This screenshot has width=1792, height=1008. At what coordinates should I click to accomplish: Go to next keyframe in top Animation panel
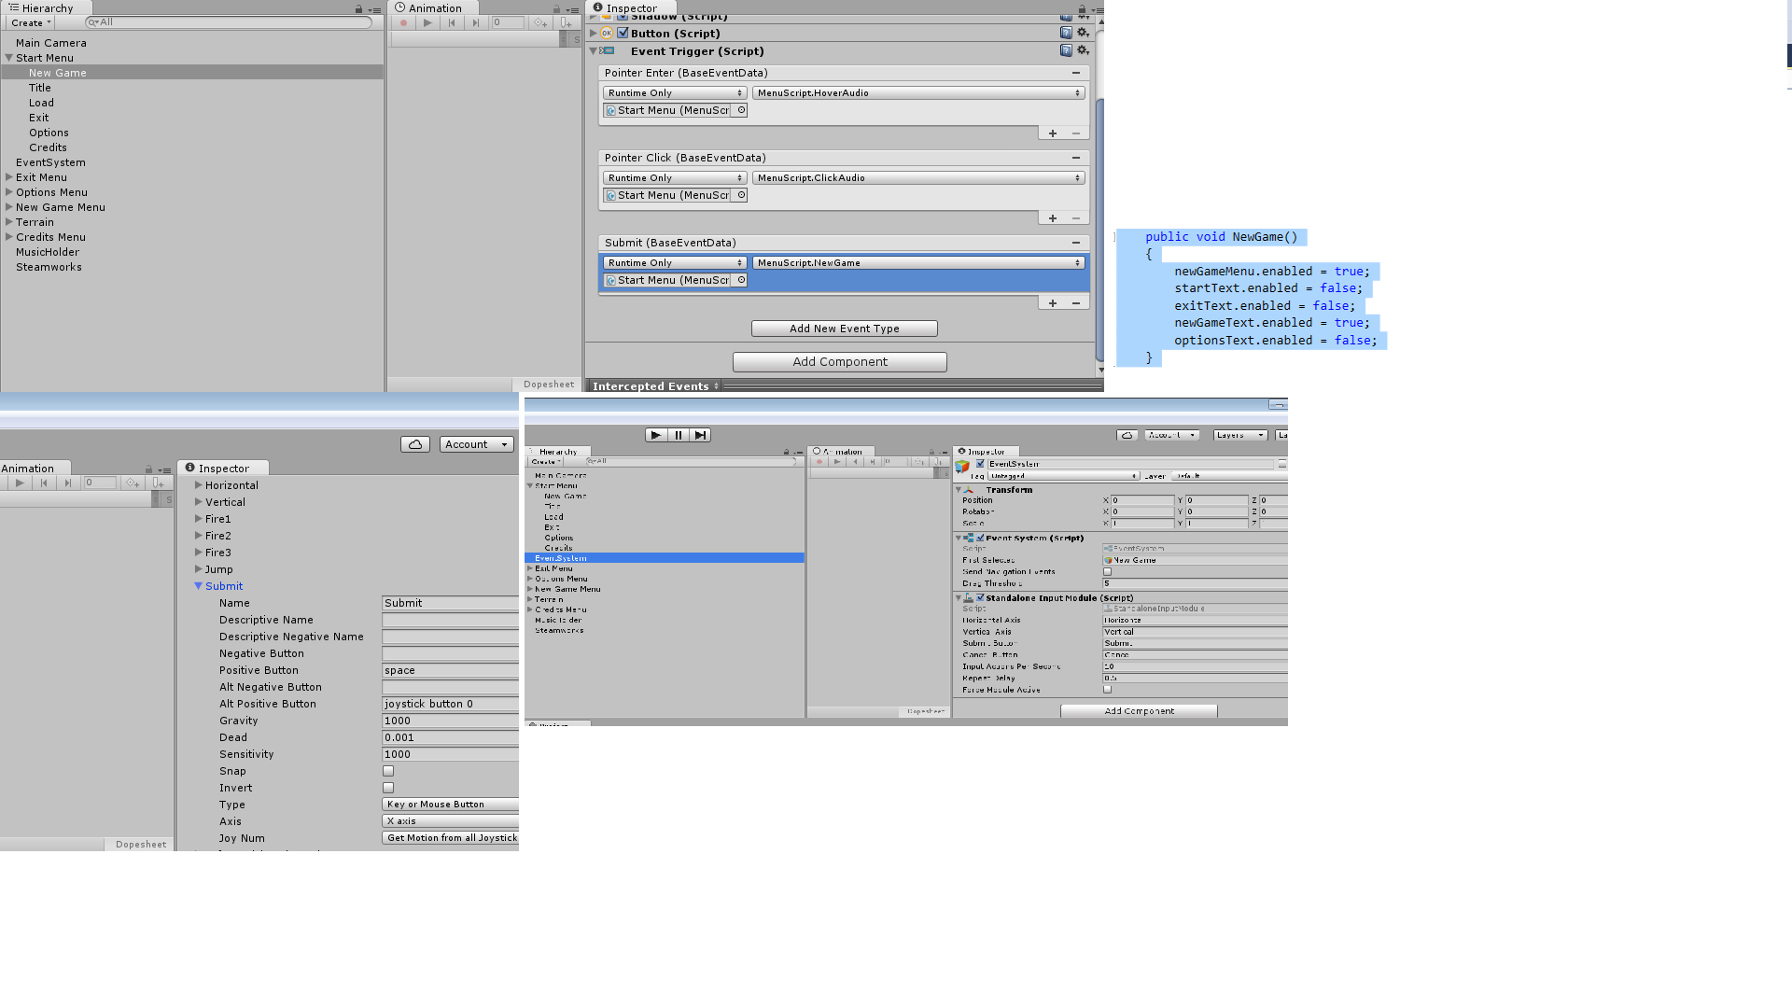pyautogui.click(x=476, y=22)
